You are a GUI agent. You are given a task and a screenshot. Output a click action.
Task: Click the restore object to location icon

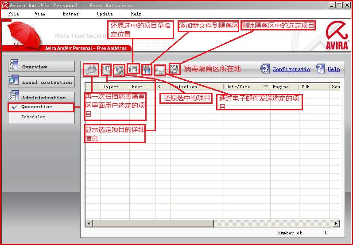point(133,69)
